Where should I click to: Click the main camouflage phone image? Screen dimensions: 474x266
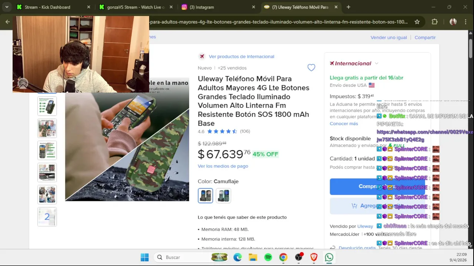pos(127,147)
